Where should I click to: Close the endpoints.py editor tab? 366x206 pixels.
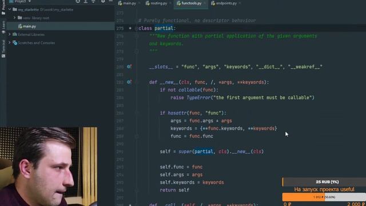(x=240, y=3)
